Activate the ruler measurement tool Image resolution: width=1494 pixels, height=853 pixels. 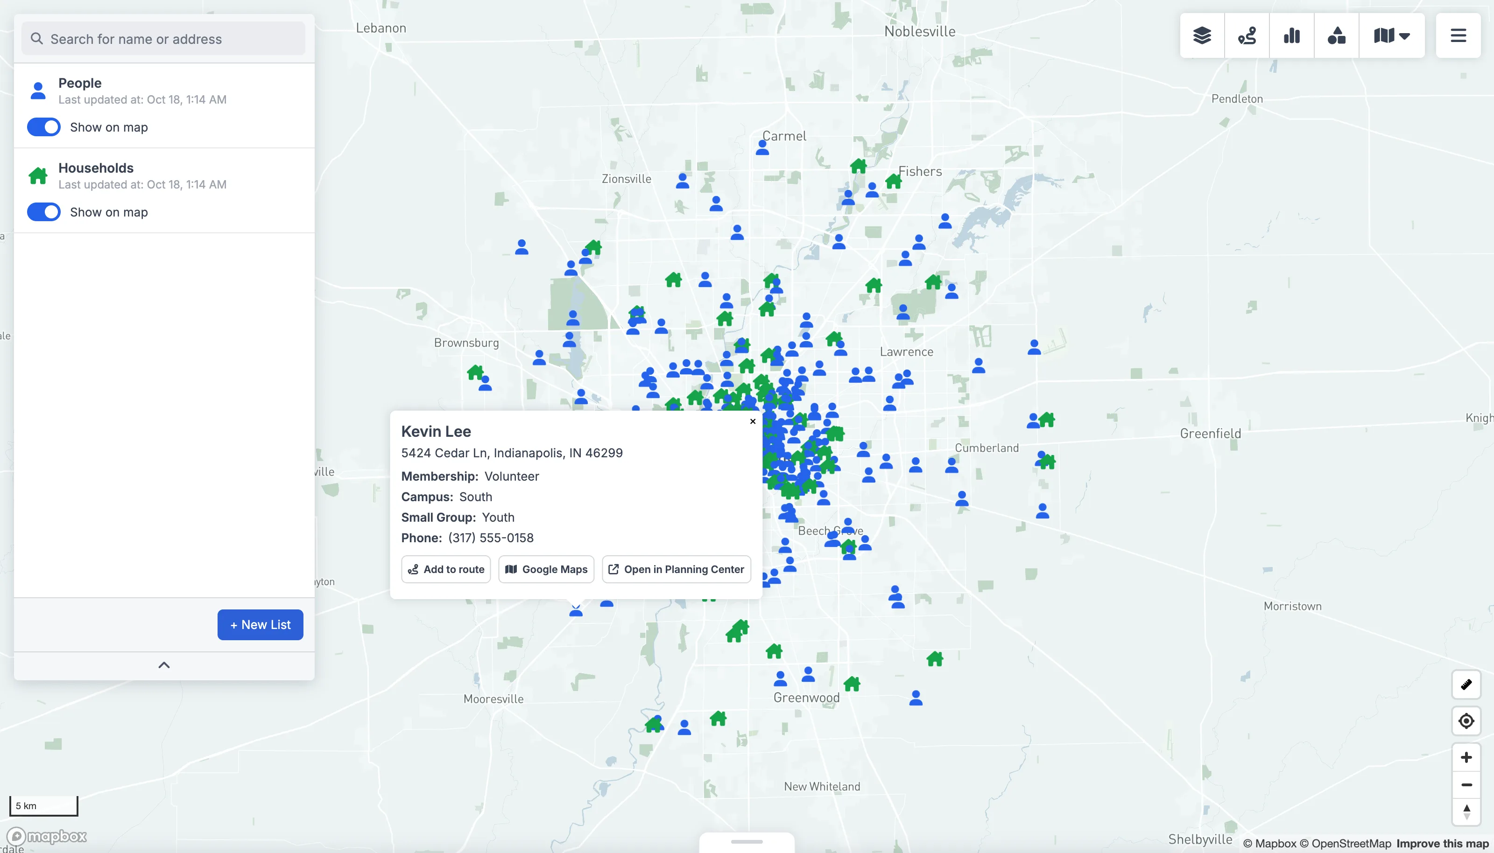(x=1466, y=684)
